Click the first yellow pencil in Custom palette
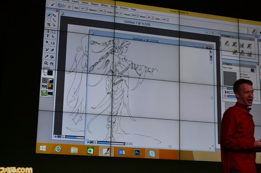The height and width of the screenshot is (173, 261). (x=227, y=43)
